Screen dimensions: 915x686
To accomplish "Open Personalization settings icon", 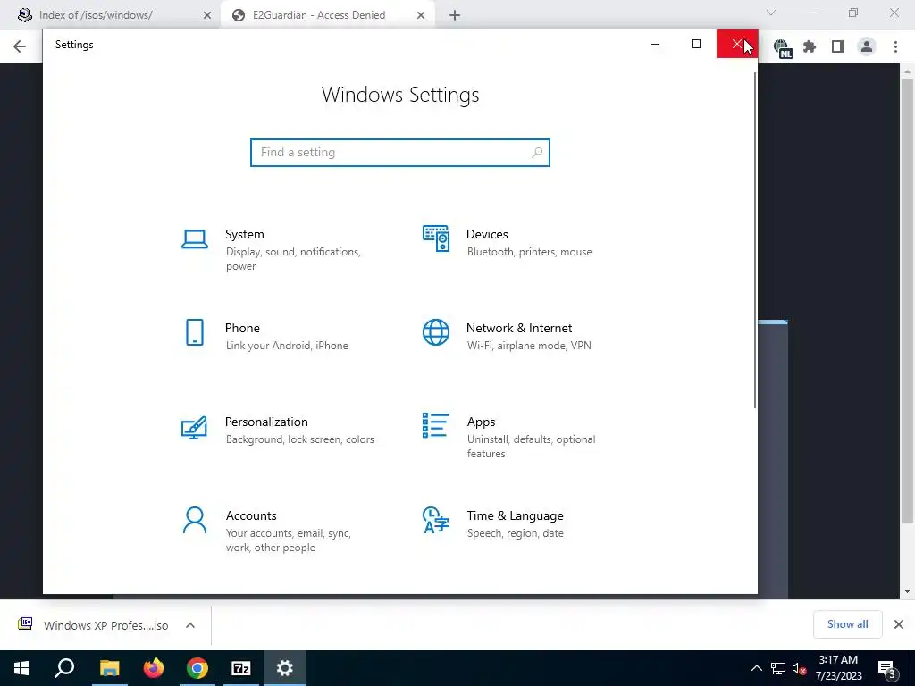I will pos(194,428).
